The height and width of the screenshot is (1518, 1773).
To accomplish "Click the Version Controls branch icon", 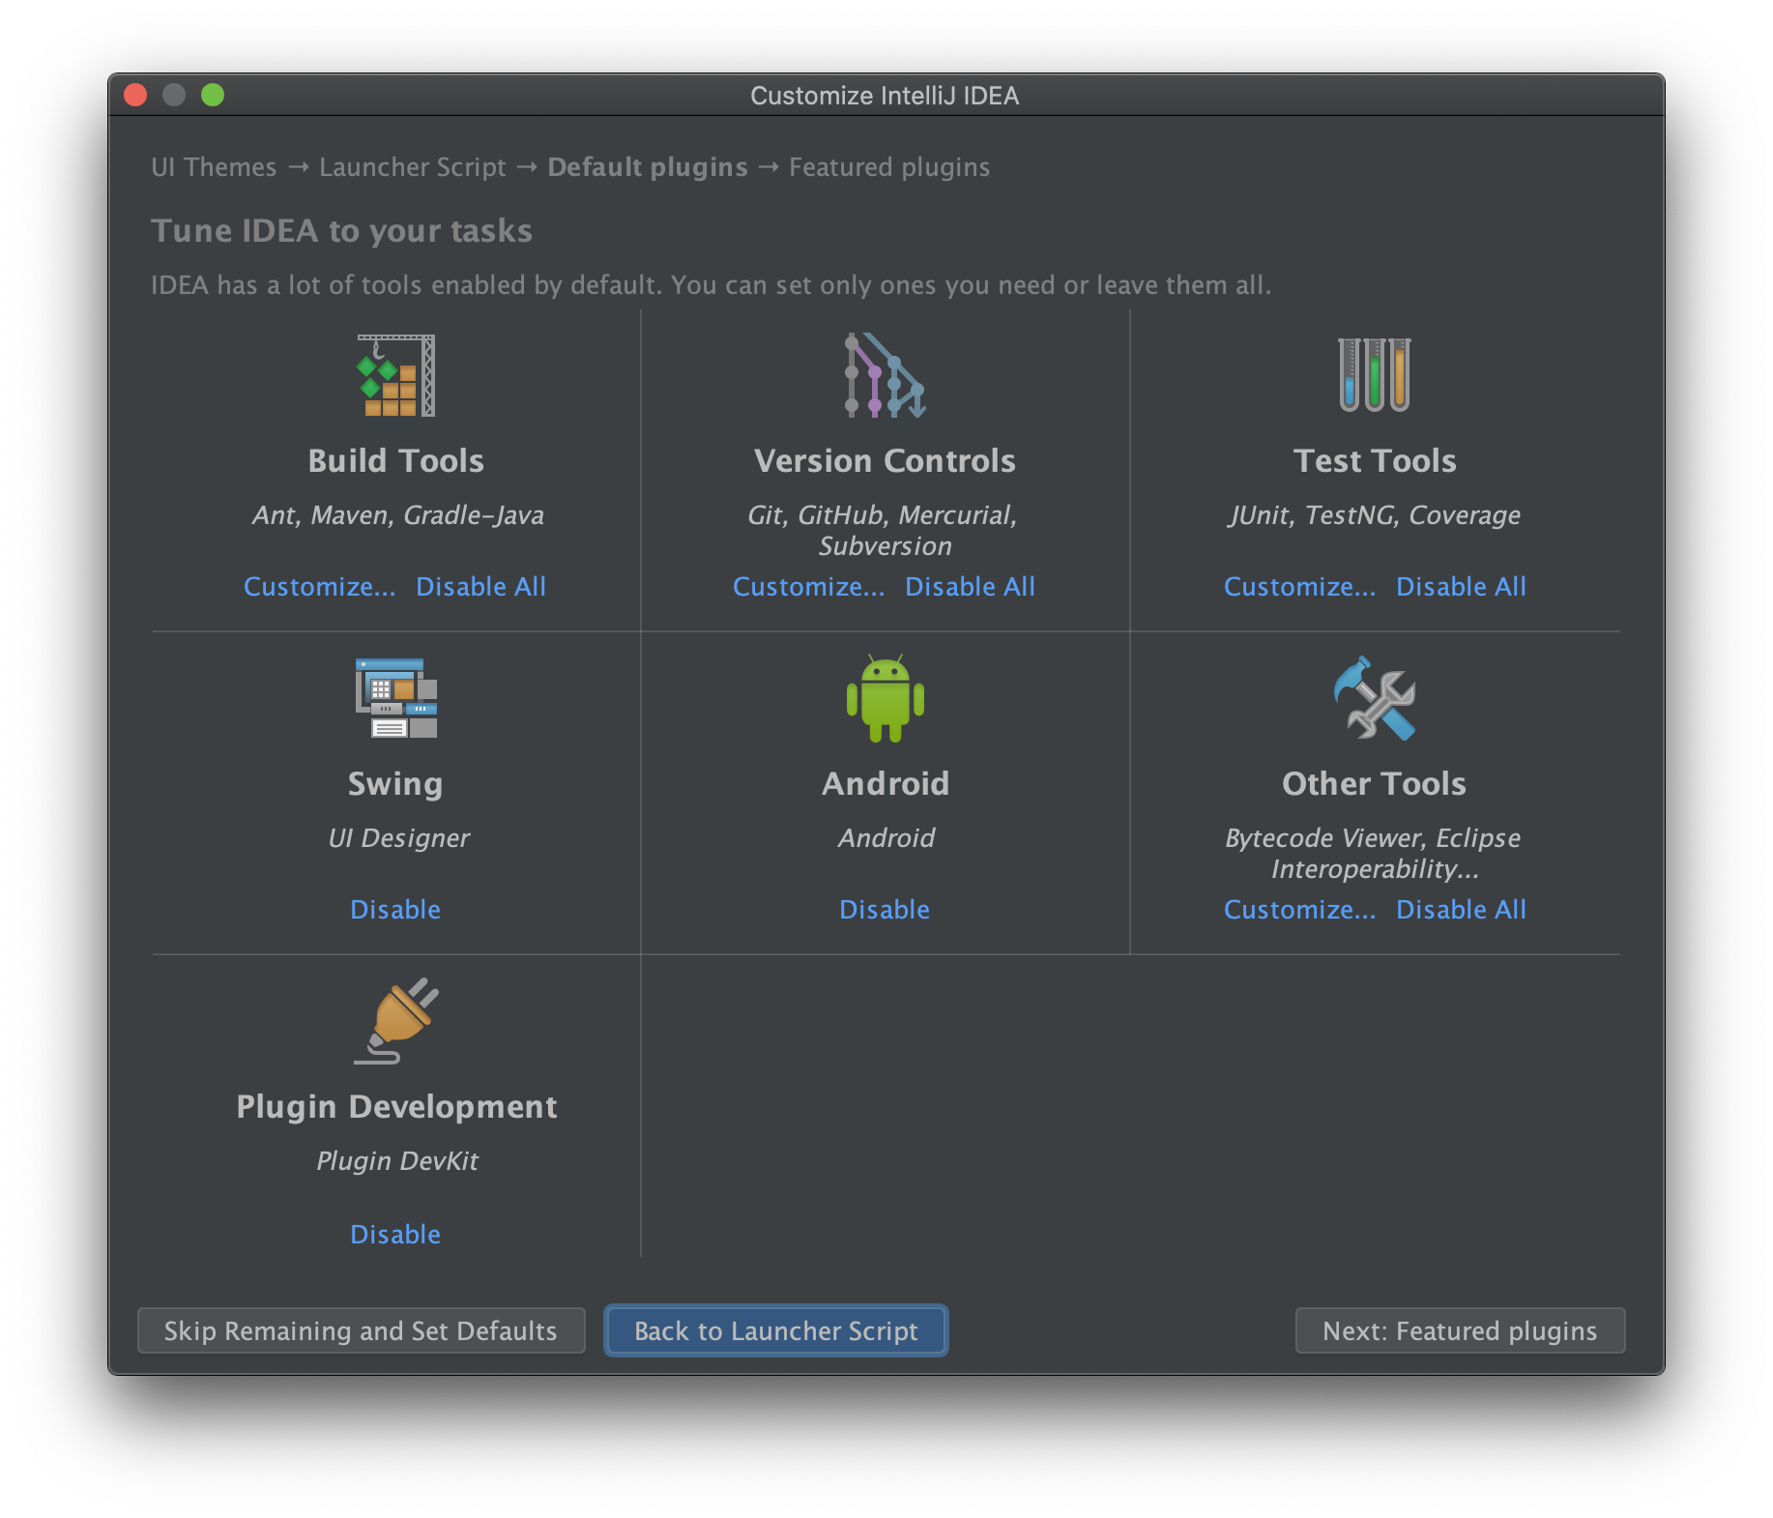I will pyautogui.click(x=886, y=375).
